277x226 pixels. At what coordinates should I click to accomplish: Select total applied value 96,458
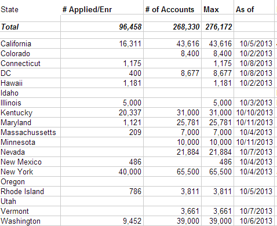pyautogui.click(x=102, y=27)
